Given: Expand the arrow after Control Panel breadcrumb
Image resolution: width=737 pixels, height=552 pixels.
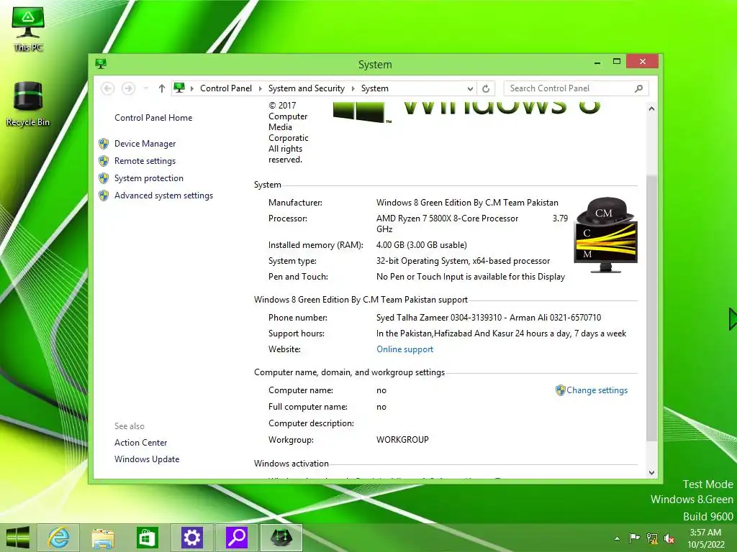Looking at the screenshot, I should click(x=261, y=88).
